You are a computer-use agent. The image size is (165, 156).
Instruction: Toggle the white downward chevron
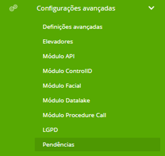[151, 8]
